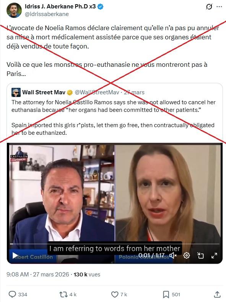
Task: Open video settings gear
Action: tap(187, 255)
